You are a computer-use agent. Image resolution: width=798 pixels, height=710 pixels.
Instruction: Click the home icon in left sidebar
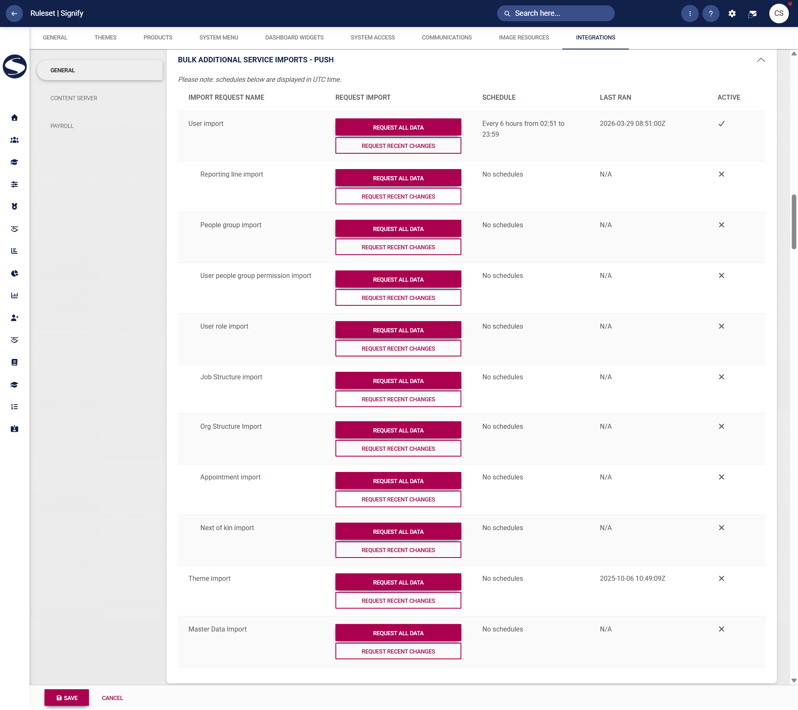pyautogui.click(x=15, y=118)
